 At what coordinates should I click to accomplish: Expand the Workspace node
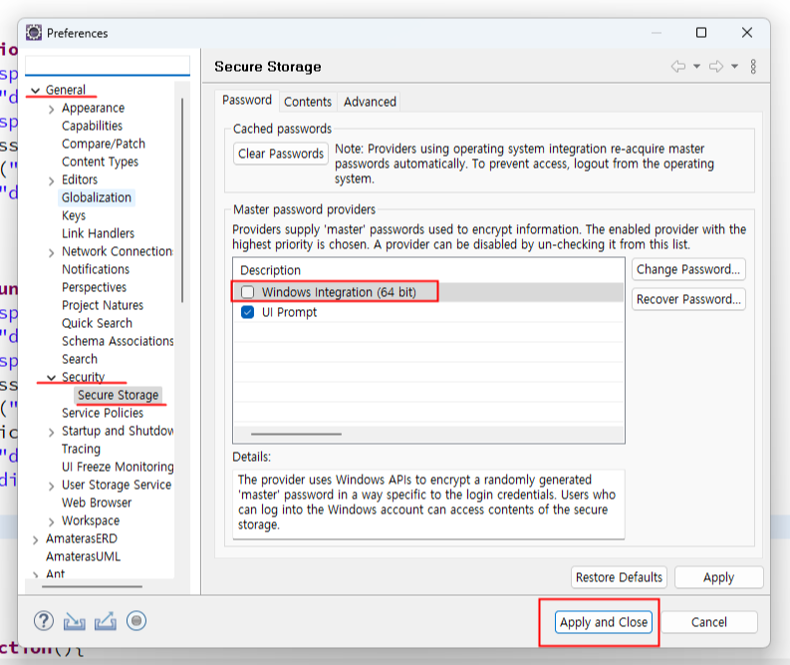point(52,521)
